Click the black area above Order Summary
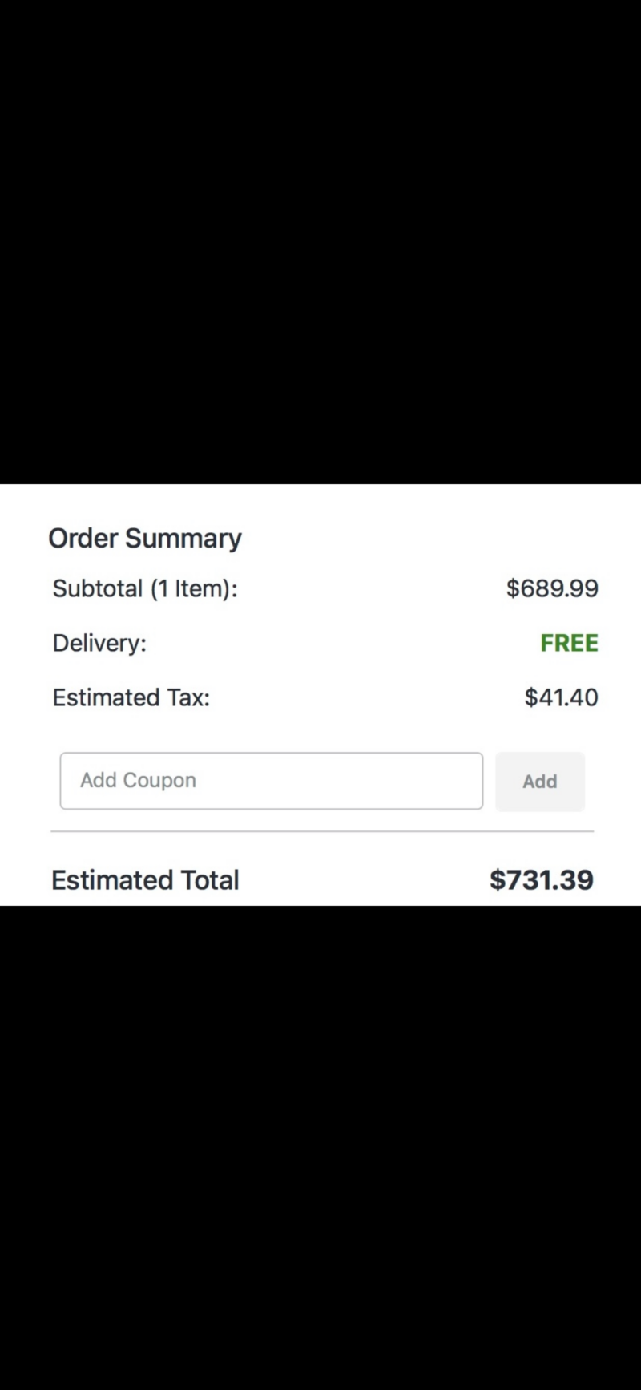 tap(320, 240)
